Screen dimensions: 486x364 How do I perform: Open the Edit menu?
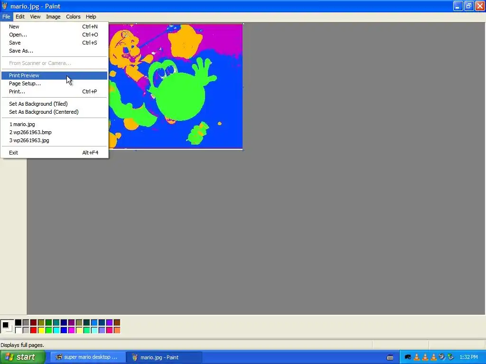20,17
